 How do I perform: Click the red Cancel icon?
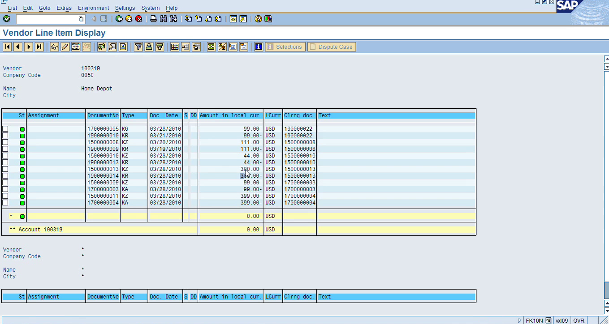click(139, 19)
